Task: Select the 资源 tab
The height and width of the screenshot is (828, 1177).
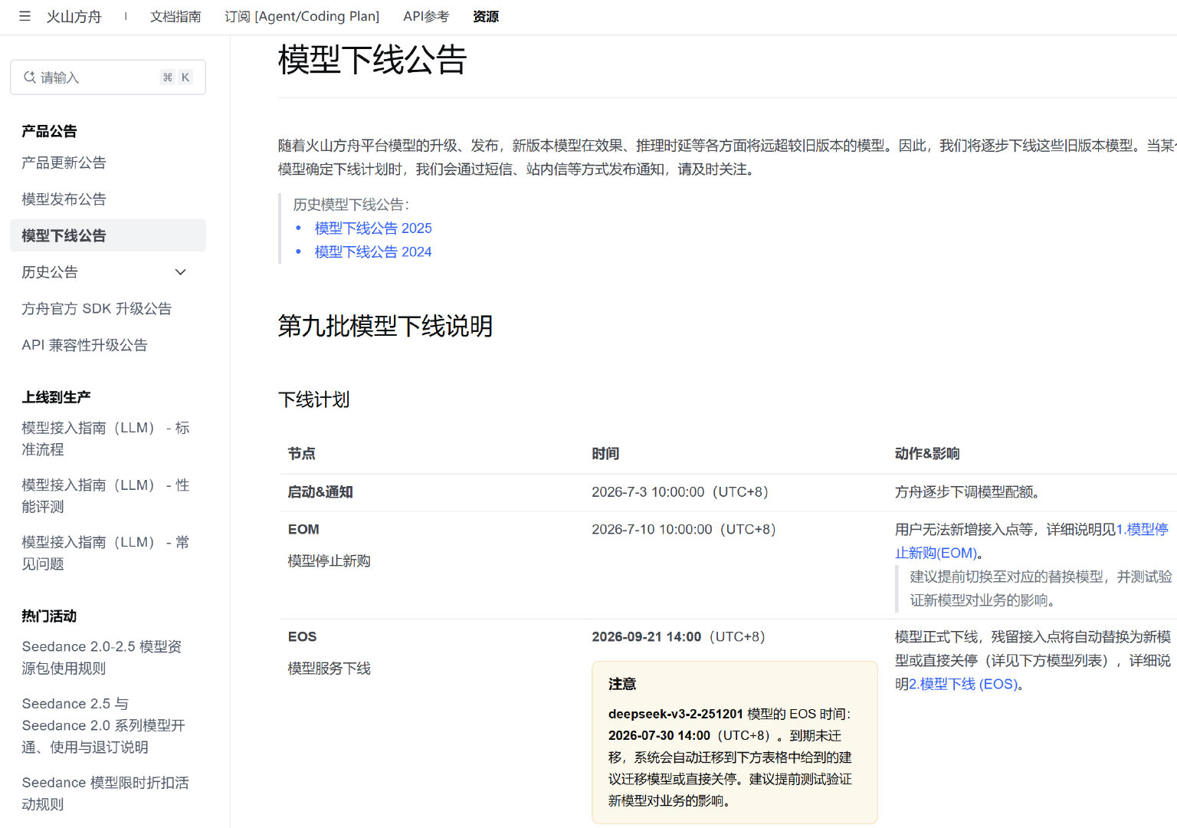Action: (486, 17)
